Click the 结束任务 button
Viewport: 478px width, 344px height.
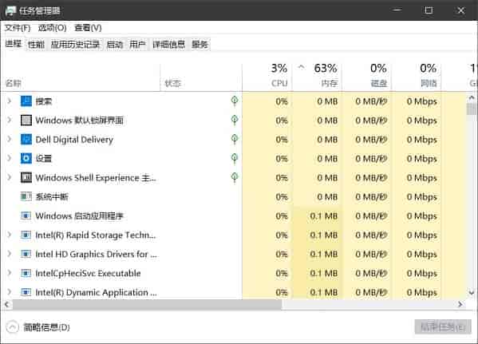click(x=443, y=327)
